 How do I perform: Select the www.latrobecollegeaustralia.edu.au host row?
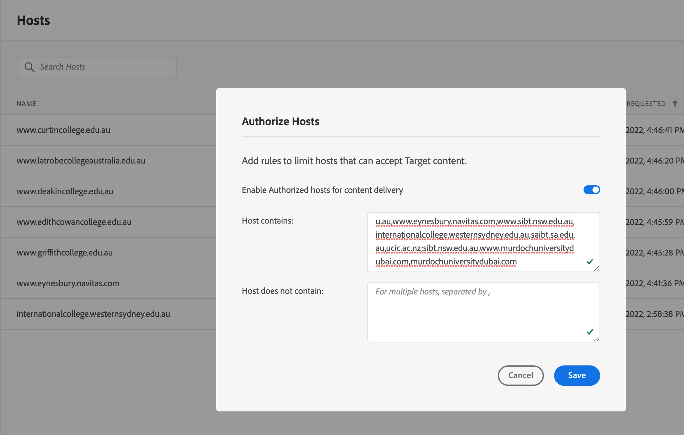tap(81, 161)
